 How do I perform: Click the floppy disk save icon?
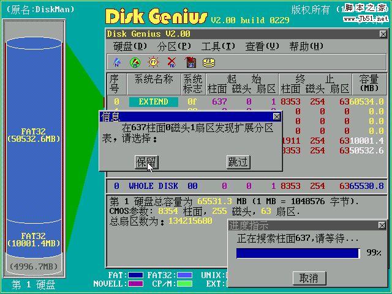[x=190, y=62]
